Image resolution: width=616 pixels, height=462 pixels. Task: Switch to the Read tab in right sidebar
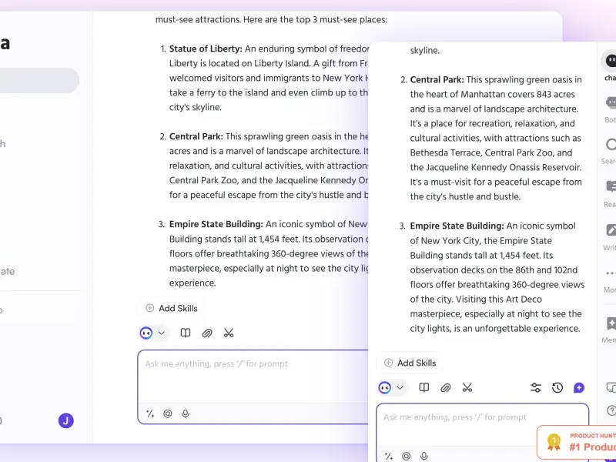pos(610,194)
